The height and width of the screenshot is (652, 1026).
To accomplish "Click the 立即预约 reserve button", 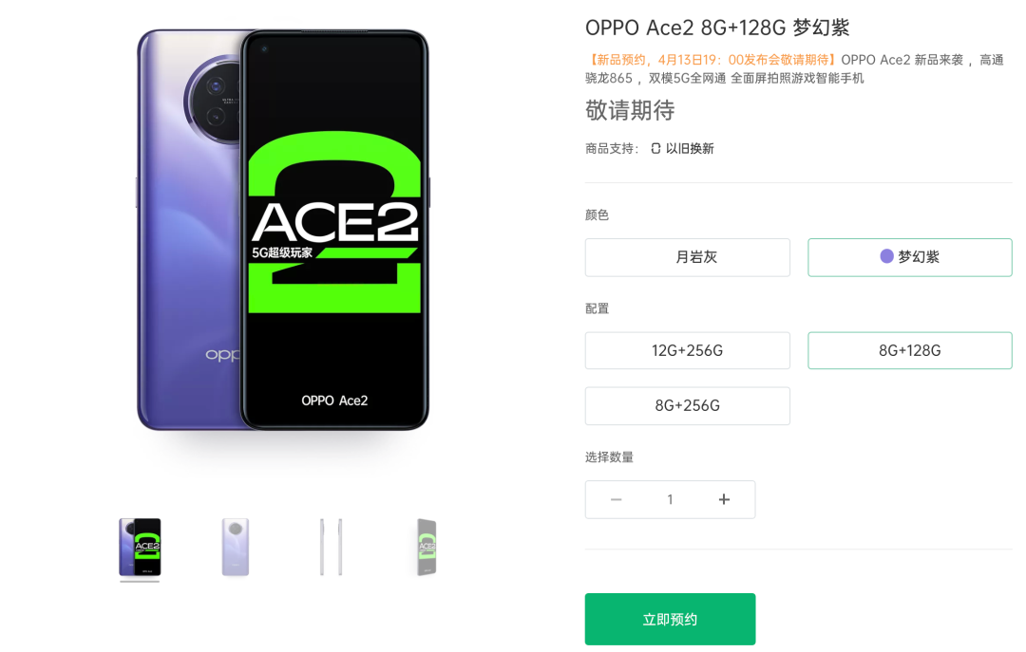I will (x=670, y=619).
